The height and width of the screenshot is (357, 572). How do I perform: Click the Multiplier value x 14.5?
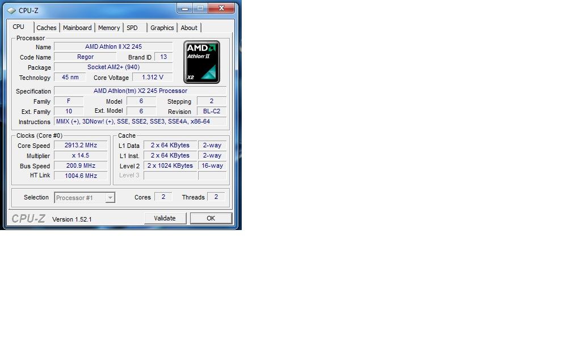click(81, 155)
